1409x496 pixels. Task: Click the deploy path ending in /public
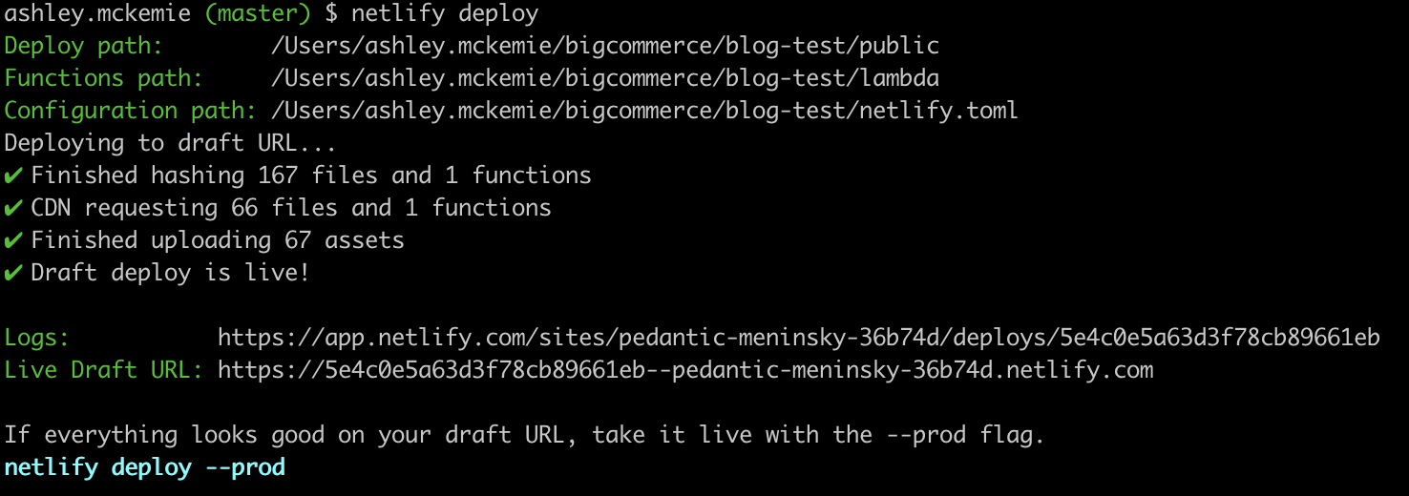(605, 46)
